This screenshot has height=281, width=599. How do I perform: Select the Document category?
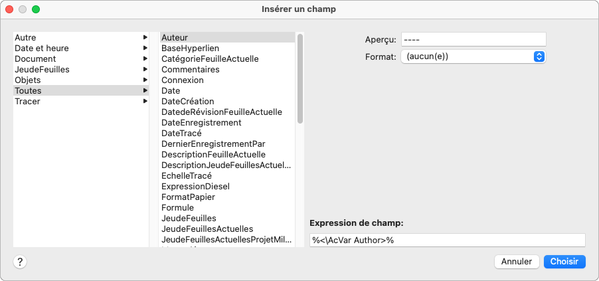[35, 59]
